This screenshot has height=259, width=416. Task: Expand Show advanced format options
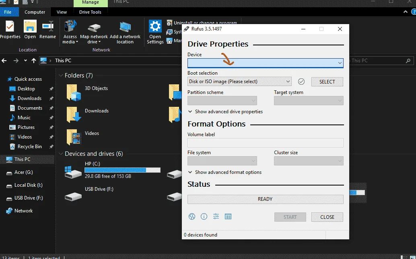click(x=225, y=172)
